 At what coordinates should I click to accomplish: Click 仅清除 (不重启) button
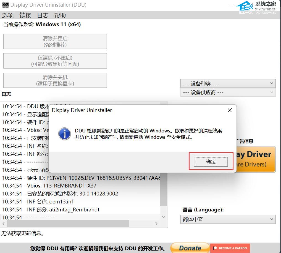pyautogui.click(x=55, y=61)
